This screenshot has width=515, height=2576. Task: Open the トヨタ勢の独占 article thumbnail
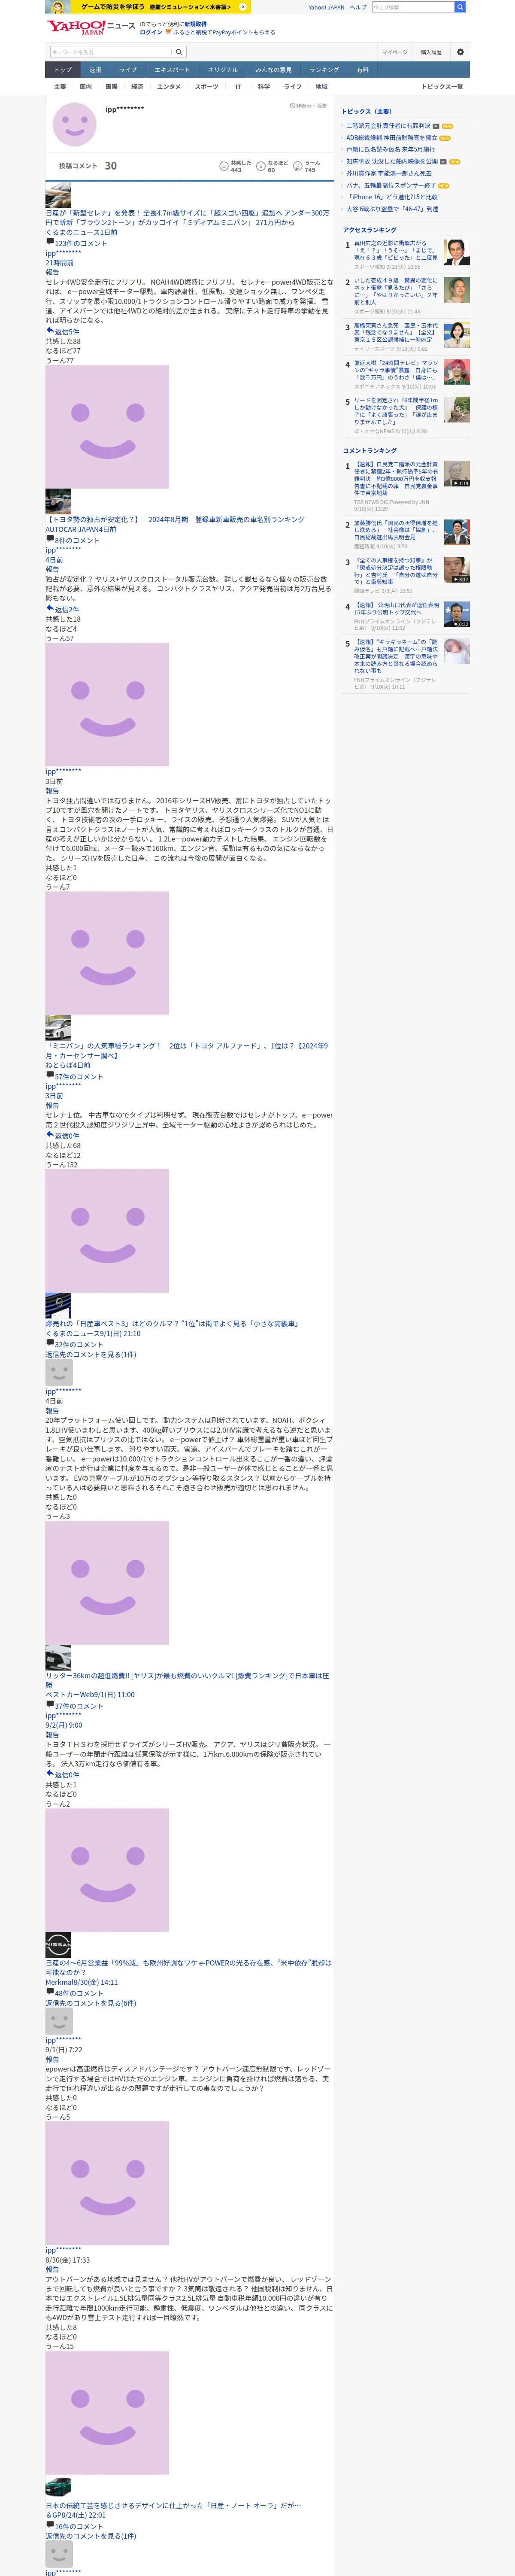point(58,501)
